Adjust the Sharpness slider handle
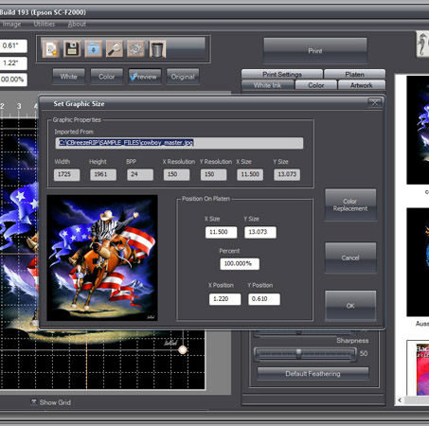Viewport: 429px width, 426px height. (298, 353)
